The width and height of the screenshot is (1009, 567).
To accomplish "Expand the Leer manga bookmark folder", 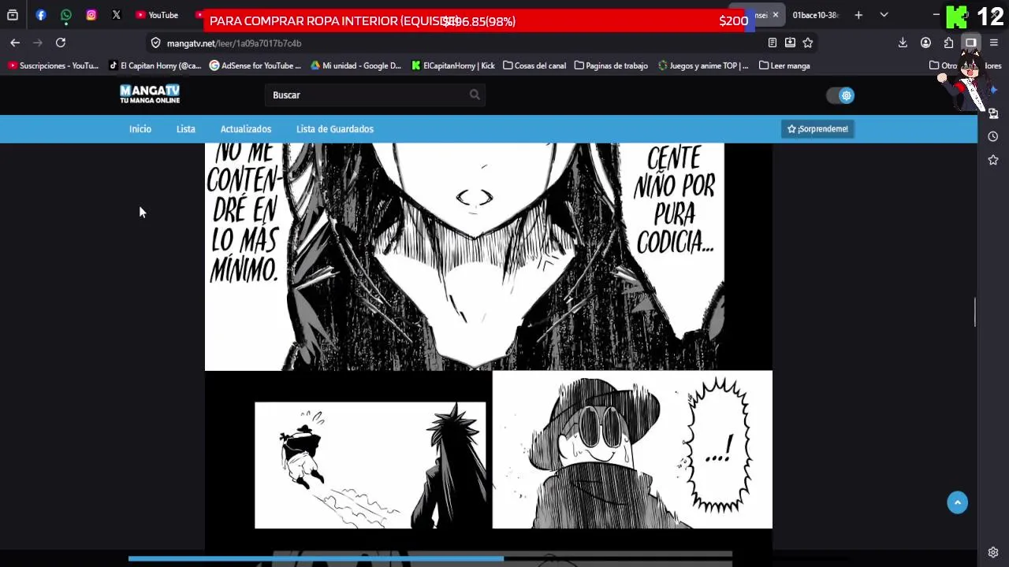I will [x=784, y=66].
